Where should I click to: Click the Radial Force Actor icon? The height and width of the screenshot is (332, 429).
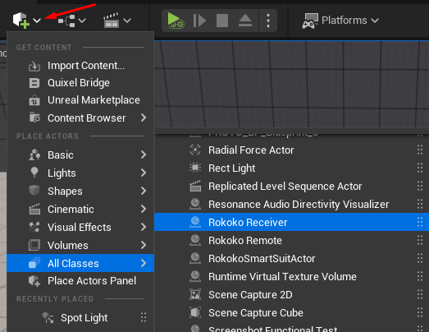coord(195,150)
